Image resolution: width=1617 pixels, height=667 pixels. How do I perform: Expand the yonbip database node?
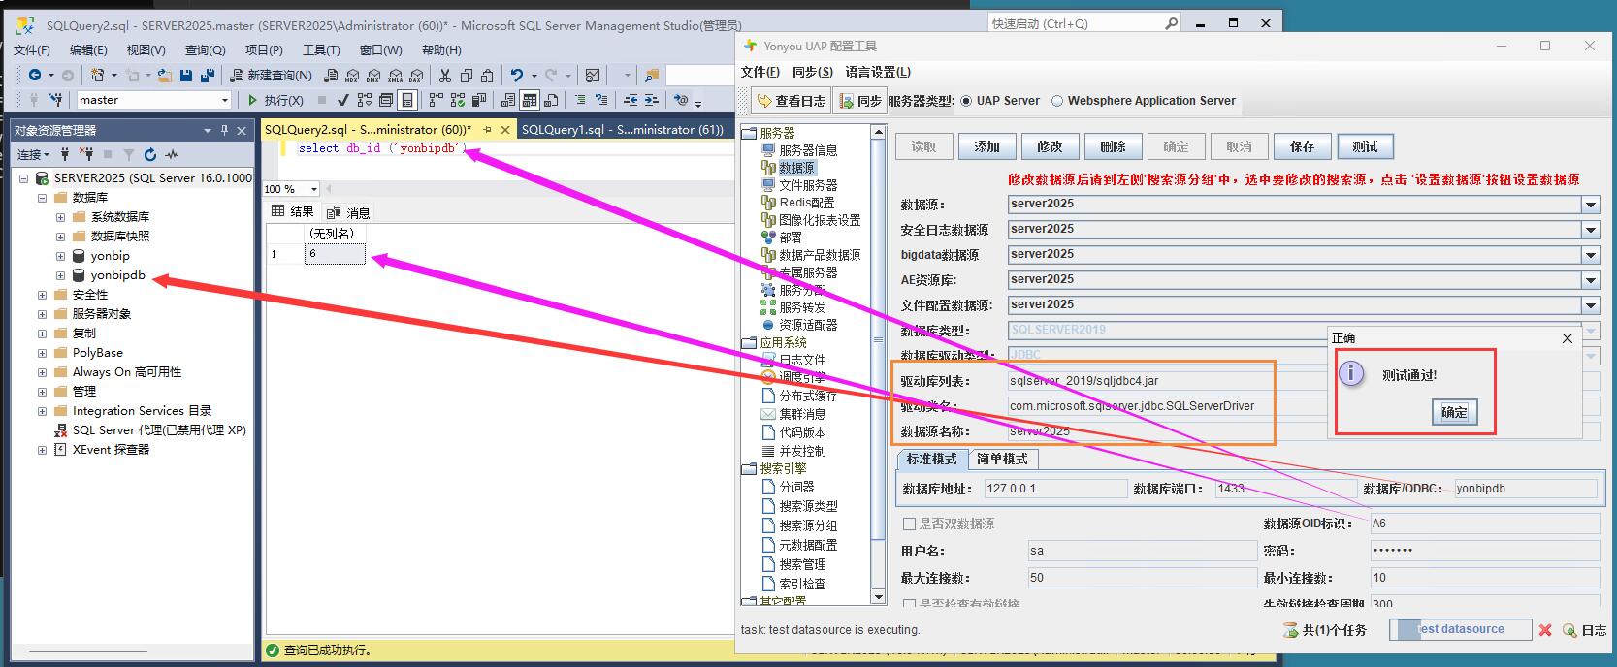point(60,256)
